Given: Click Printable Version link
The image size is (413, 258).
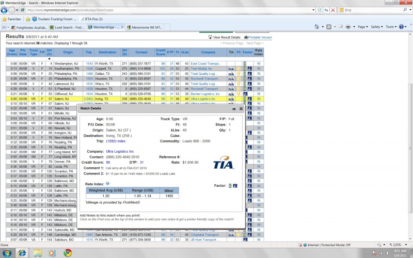Looking at the screenshot, I should pyautogui.click(x=260, y=37).
